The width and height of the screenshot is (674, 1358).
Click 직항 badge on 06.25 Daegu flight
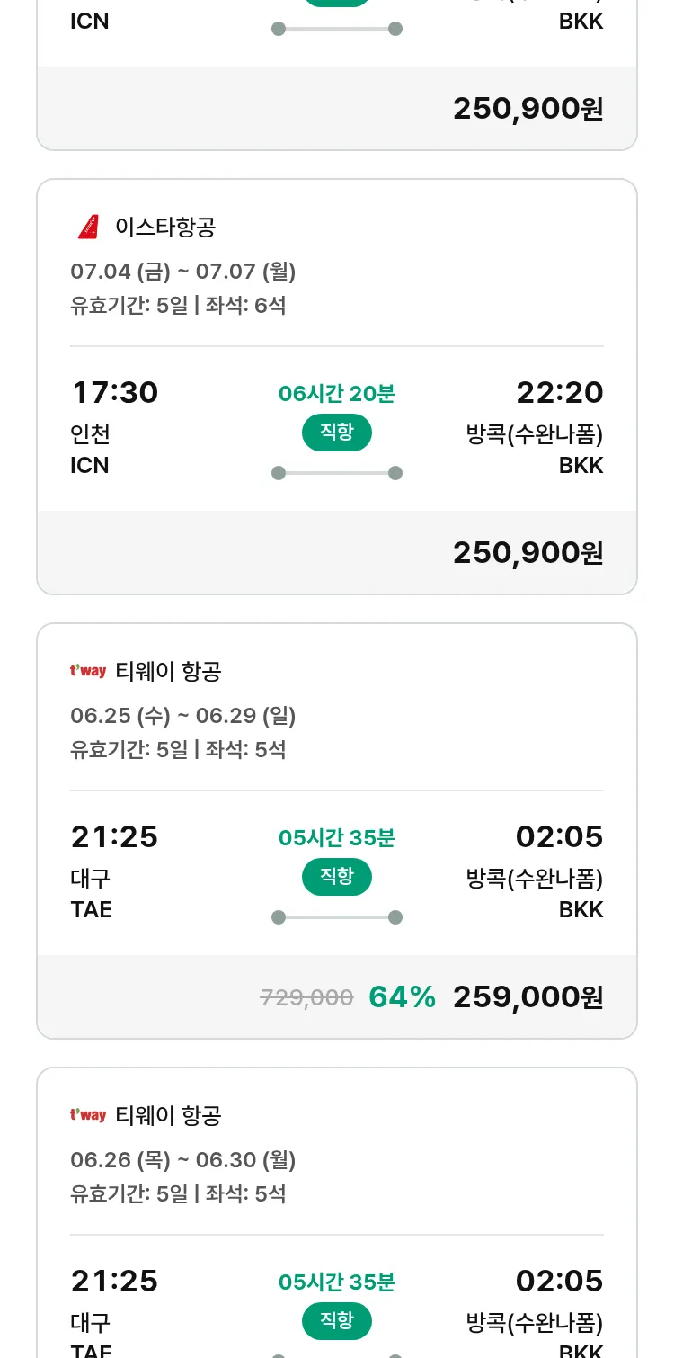click(337, 877)
